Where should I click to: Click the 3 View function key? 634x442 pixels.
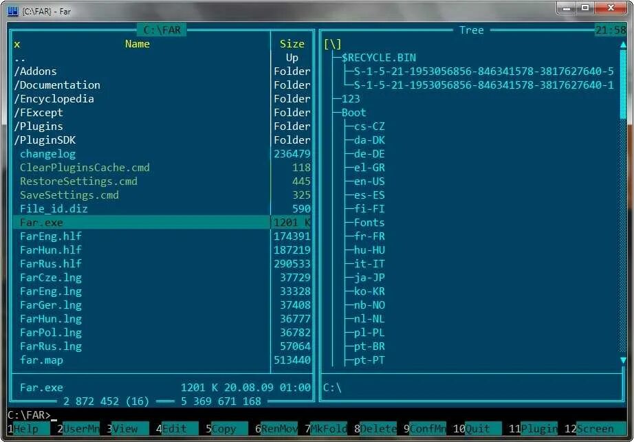coord(127,429)
